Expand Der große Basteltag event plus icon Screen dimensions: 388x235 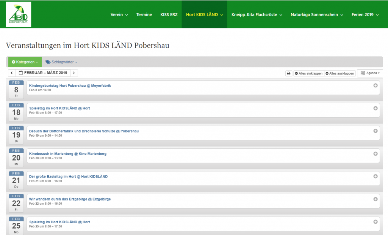pyautogui.click(x=375, y=176)
